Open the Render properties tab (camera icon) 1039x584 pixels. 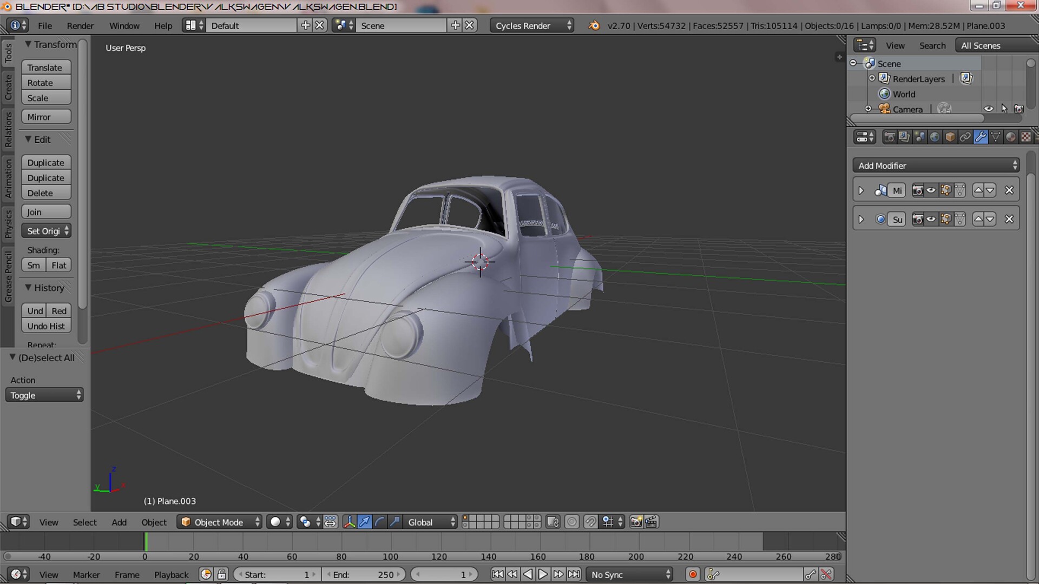click(x=890, y=137)
